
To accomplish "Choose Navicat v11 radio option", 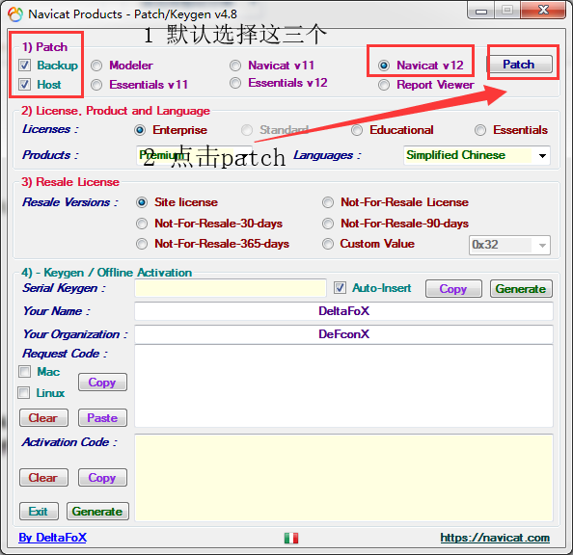I will (x=235, y=66).
